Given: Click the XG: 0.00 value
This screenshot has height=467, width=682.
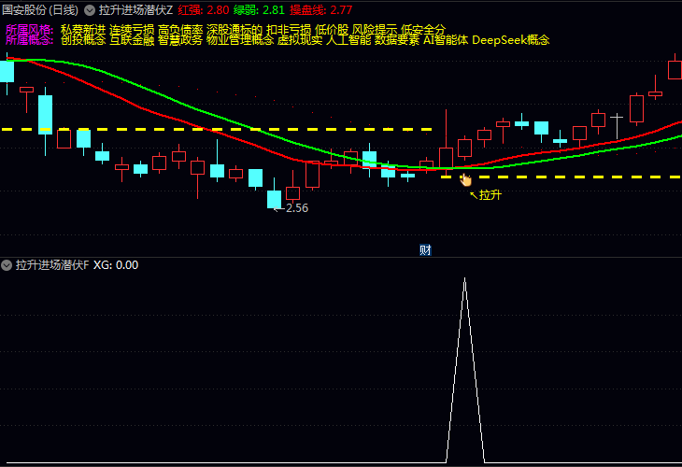Looking at the screenshot, I should pos(116,265).
